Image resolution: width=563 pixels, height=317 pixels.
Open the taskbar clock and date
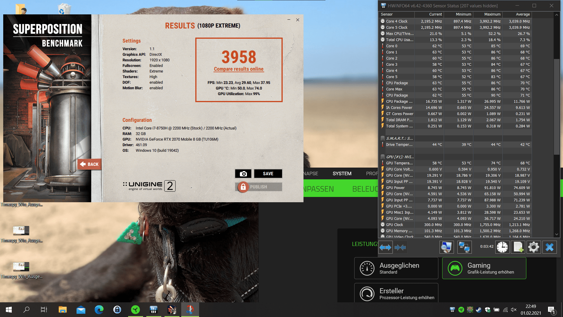[x=531, y=310]
